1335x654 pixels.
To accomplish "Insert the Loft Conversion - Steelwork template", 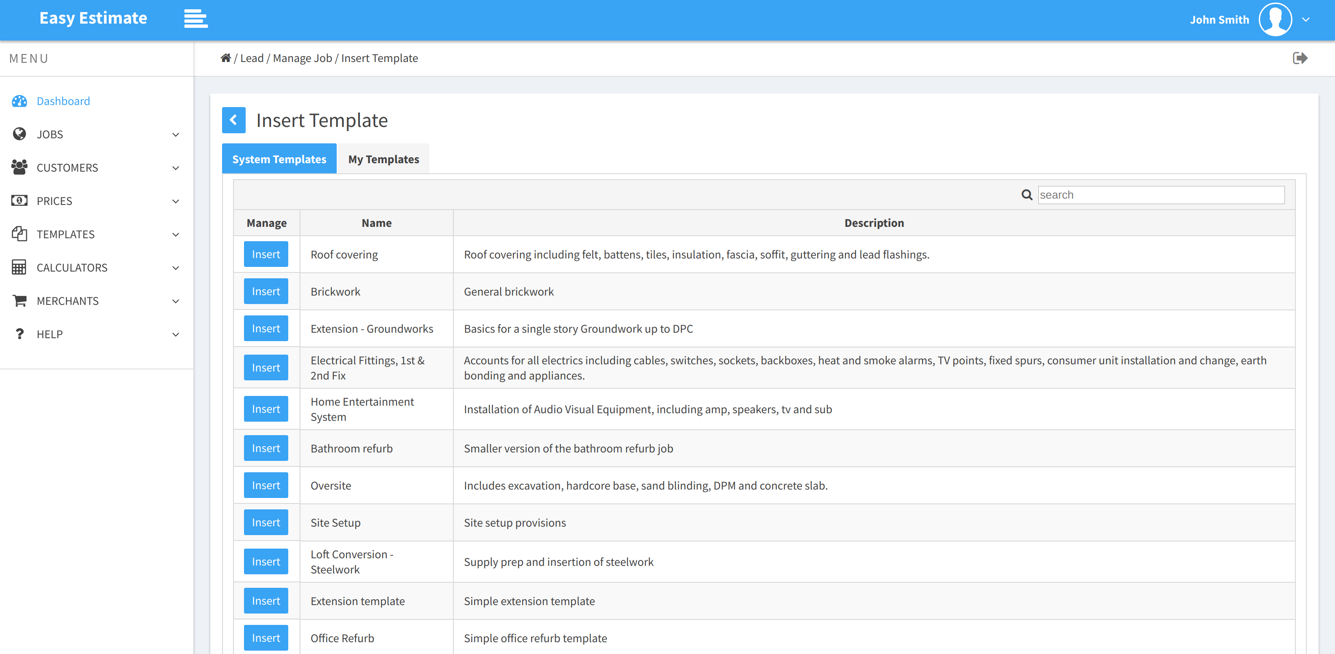I will coord(266,562).
